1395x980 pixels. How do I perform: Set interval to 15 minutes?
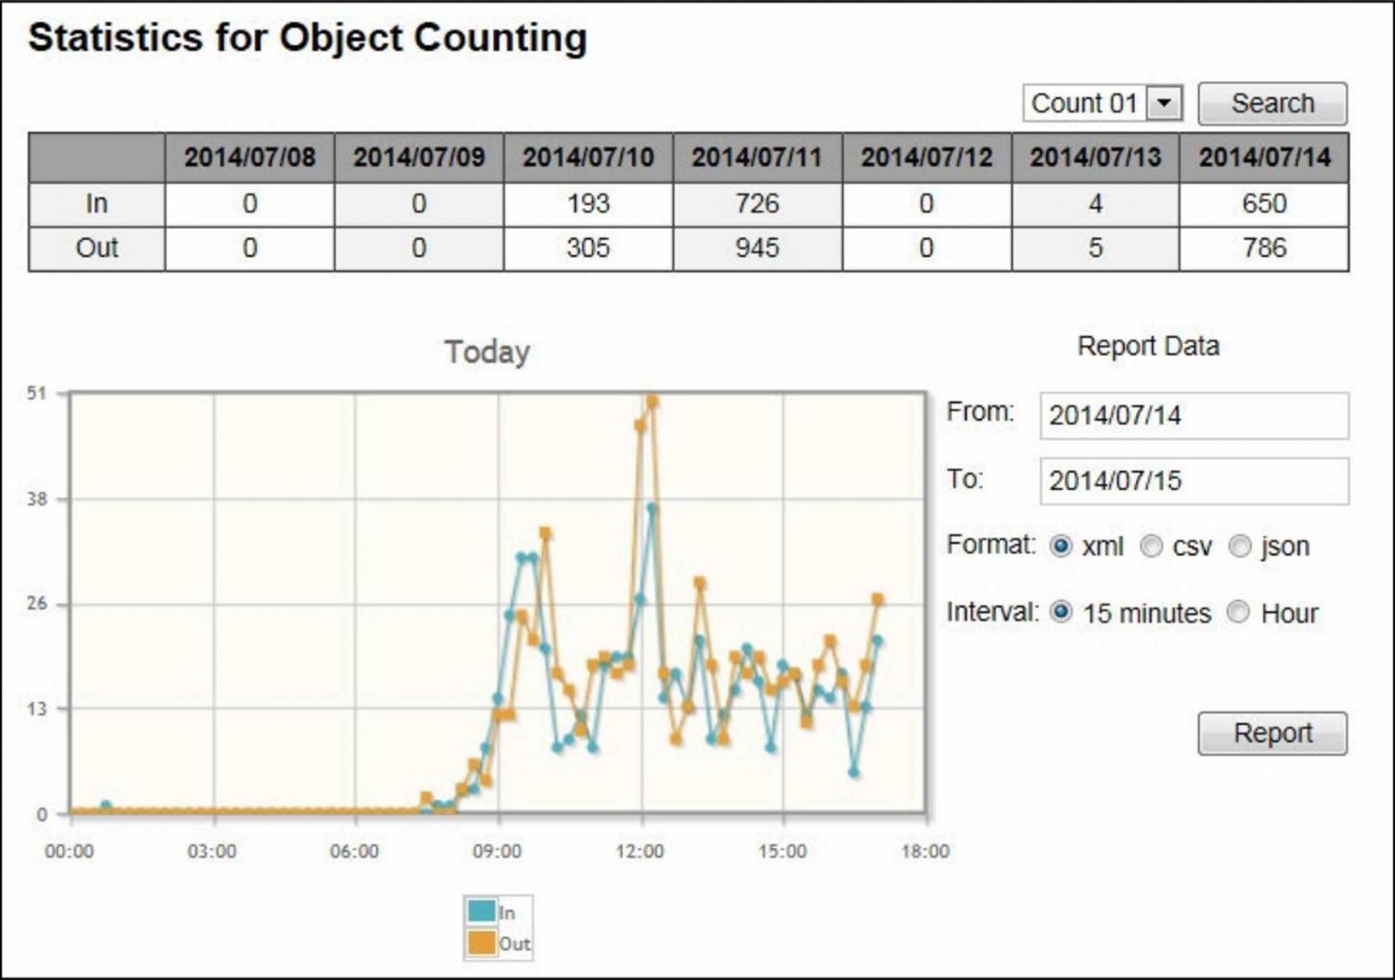[x=1061, y=613]
